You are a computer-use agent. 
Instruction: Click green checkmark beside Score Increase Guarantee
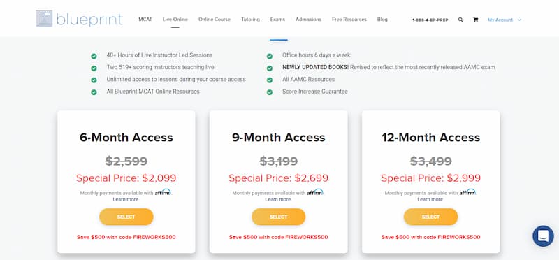click(x=270, y=92)
